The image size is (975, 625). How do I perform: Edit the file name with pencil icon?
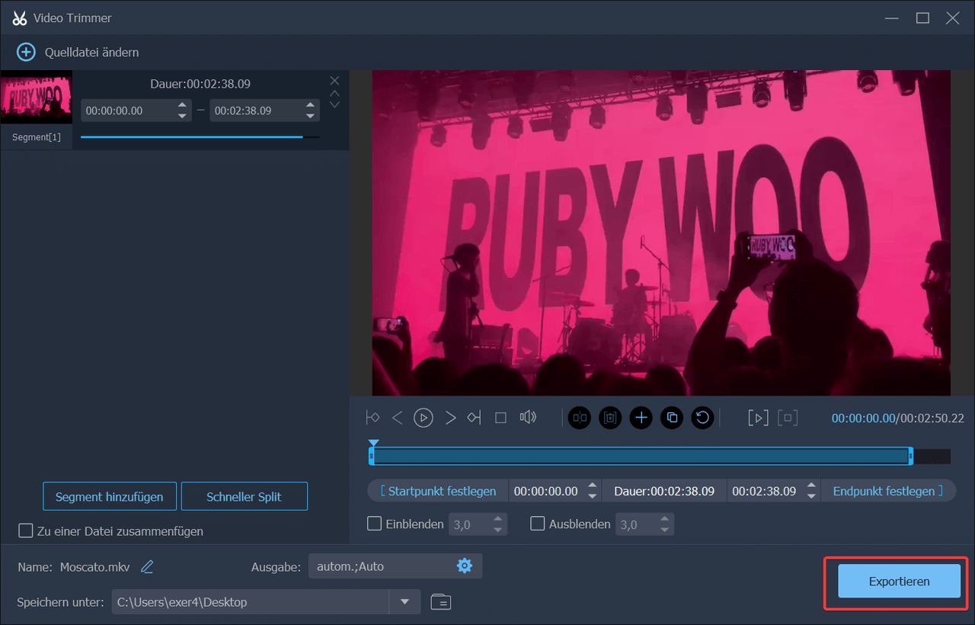tap(147, 566)
